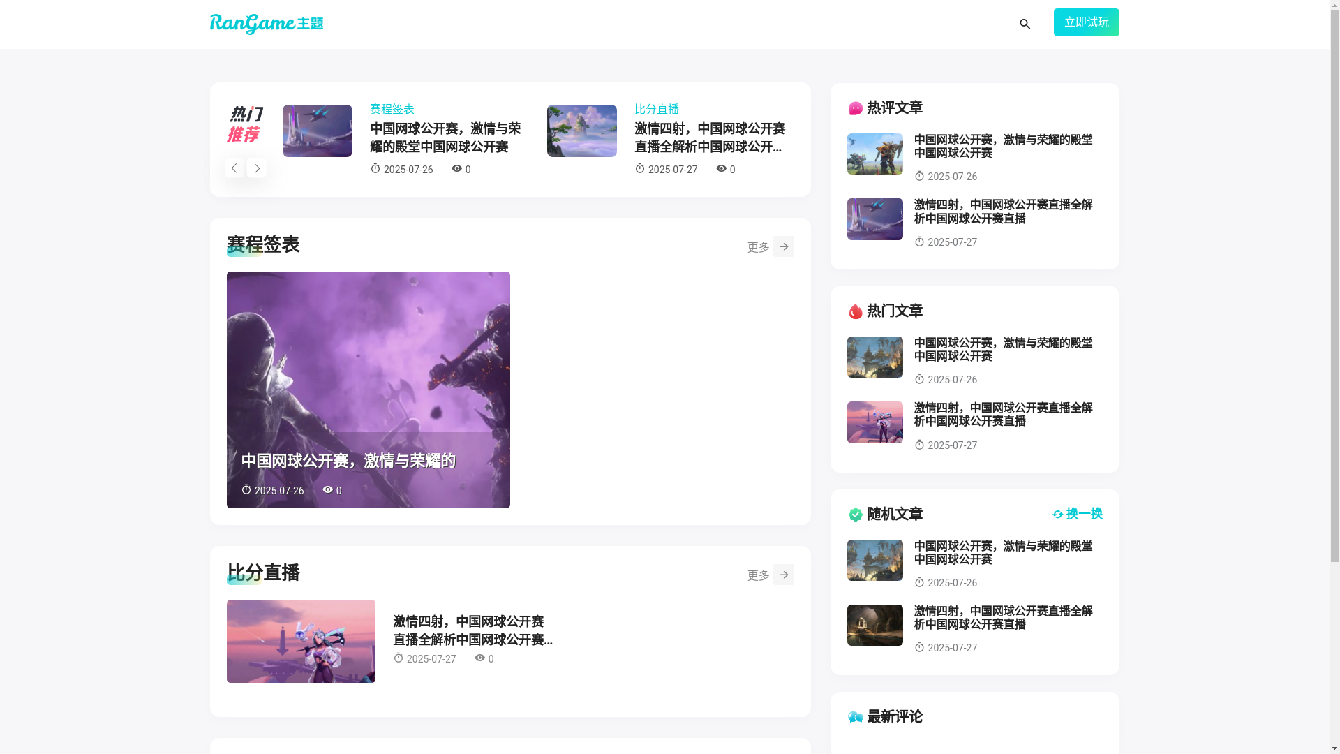Open second 随机文章 article title
Image resolution: width=1340 pixels, height=754 pixels.
point(1003,617)
